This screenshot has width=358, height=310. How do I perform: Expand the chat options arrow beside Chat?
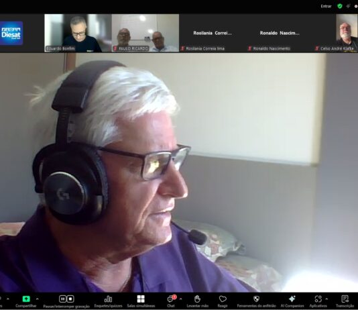pos(181,299)
